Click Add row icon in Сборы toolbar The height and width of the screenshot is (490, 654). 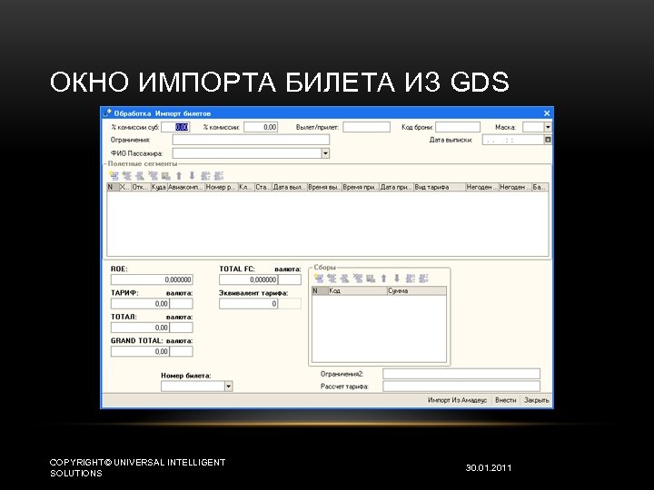click(x=319, y=279)
